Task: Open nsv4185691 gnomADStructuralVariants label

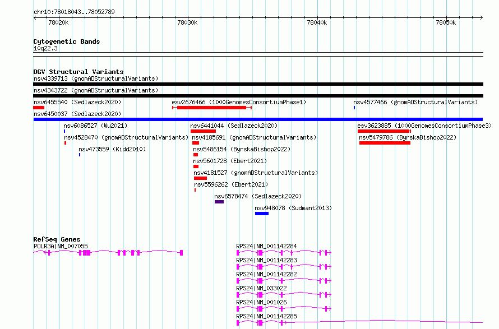Action: [x=254, y=137]
